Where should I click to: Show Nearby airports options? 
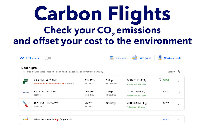click(x=172, y=58)
